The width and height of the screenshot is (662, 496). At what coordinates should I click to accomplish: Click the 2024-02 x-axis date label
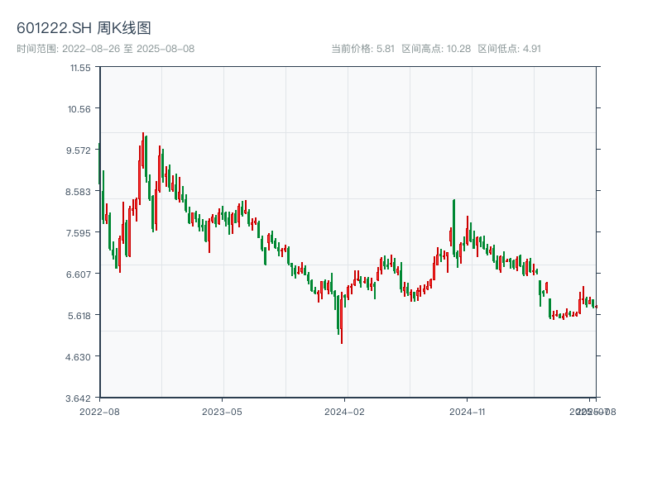click(x=345, y=411)
